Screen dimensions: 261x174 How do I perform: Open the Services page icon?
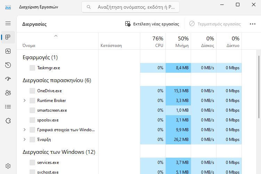tap(8, 121)
